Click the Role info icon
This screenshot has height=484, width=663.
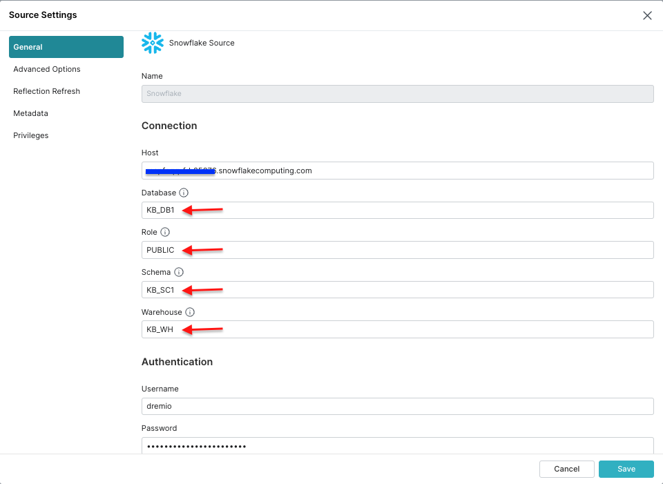165,232
